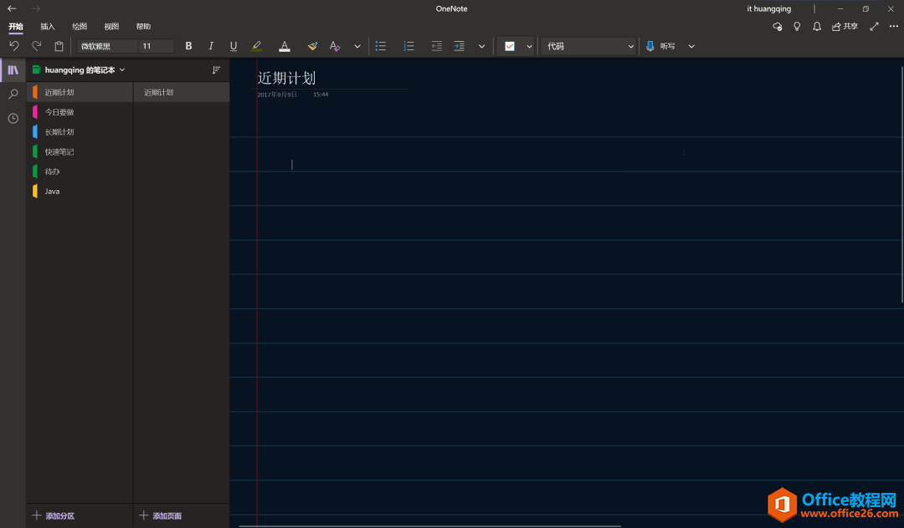904x528 pixels.
Task: Click the 添加分区 button
Action: [54, 516]
